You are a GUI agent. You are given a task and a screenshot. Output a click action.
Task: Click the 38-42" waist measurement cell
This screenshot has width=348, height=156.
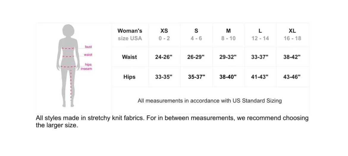tap(292, 57)
